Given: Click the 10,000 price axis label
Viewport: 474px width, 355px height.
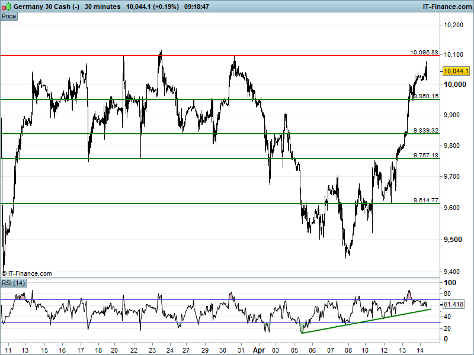Looking at the screenshot, I should tap(454, 85).
